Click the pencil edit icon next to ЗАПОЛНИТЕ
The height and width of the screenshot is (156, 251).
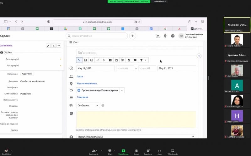pos(48,46)
